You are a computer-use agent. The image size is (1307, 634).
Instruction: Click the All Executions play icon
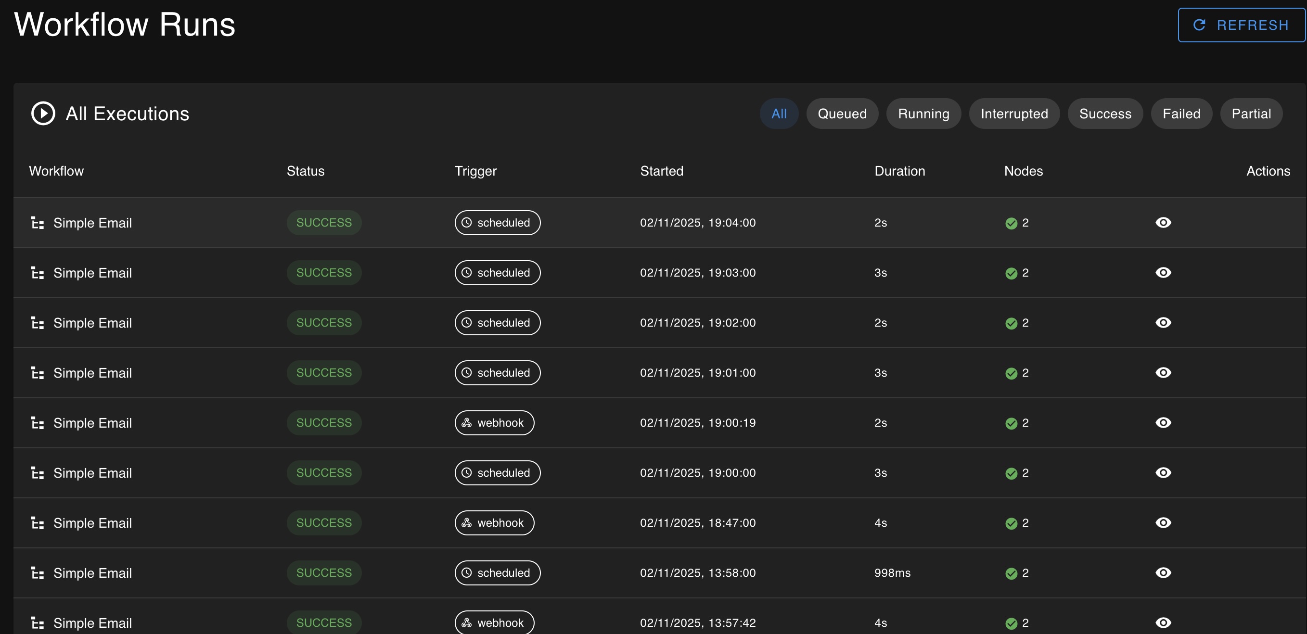click(x=43, y=113)
